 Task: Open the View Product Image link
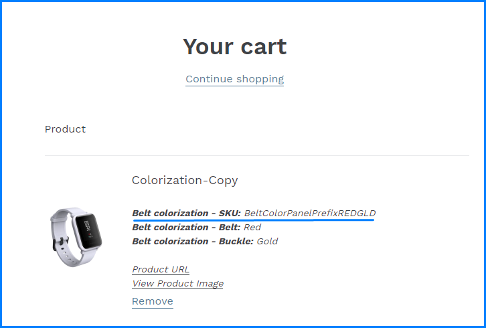[x=177, y=283]
